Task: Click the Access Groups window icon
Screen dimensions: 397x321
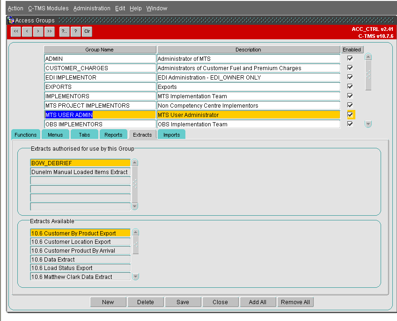Action: click(x=11, y=20)
